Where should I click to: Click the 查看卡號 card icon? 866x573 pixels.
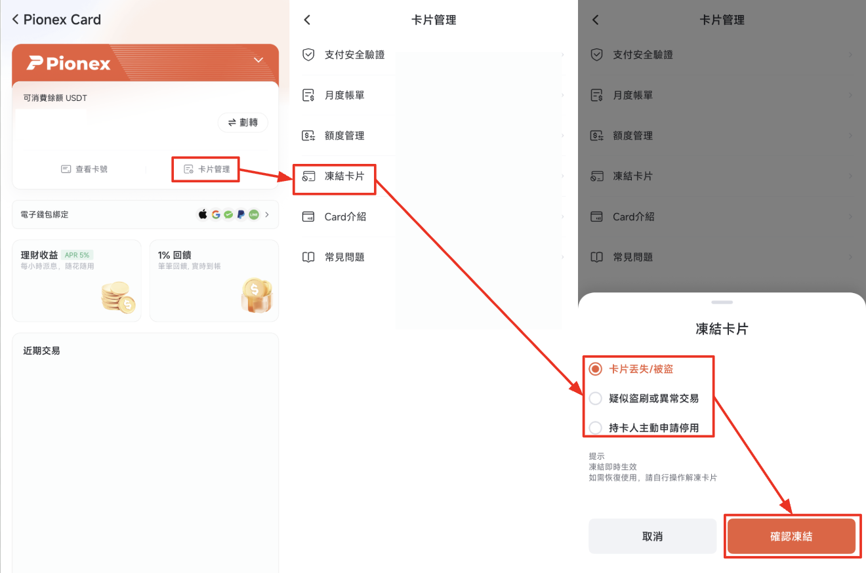pos(66,169)
